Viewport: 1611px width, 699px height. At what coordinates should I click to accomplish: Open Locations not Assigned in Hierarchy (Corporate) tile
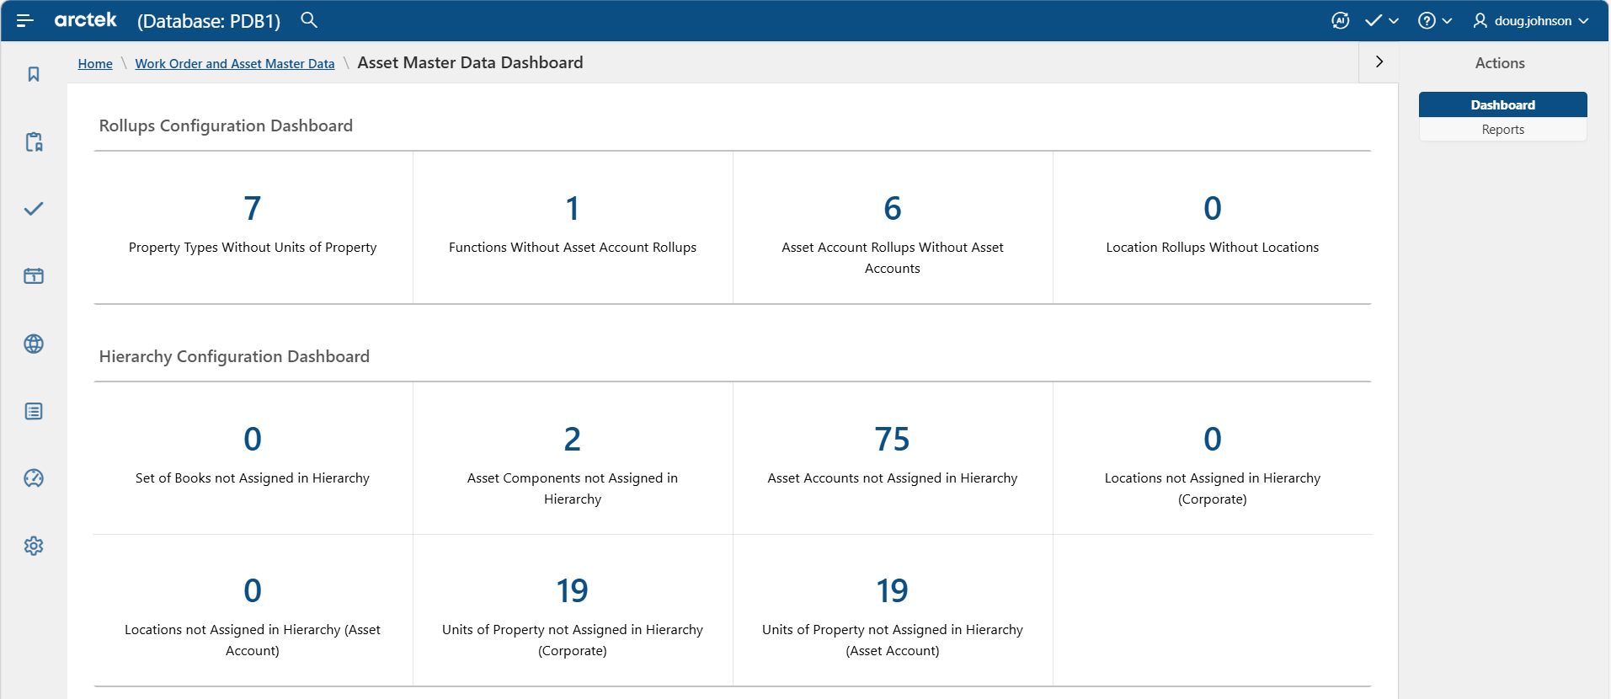coord(1213,458)
